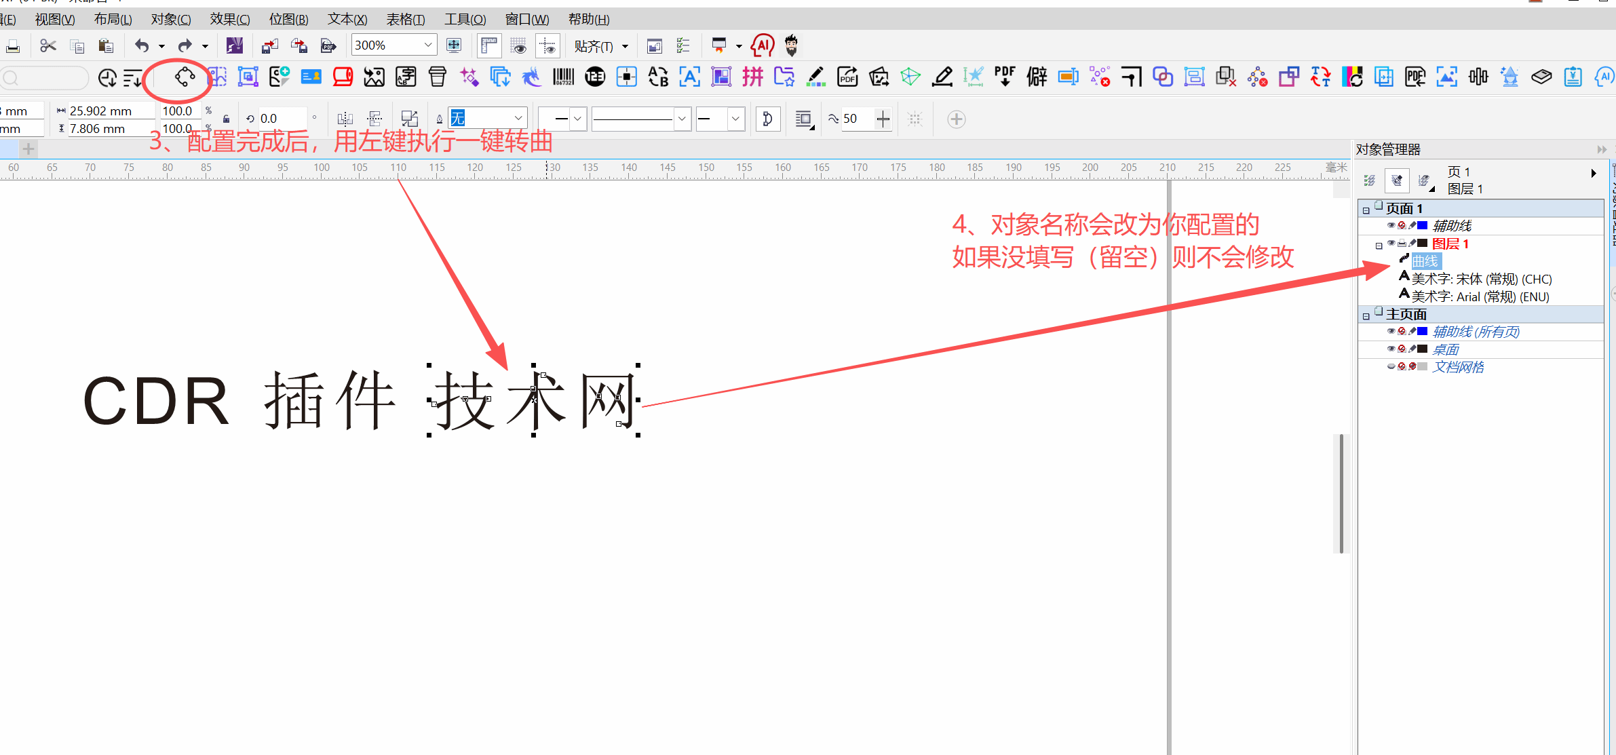Select the 美术字 Arial object in the list

tap(1480, 296)
